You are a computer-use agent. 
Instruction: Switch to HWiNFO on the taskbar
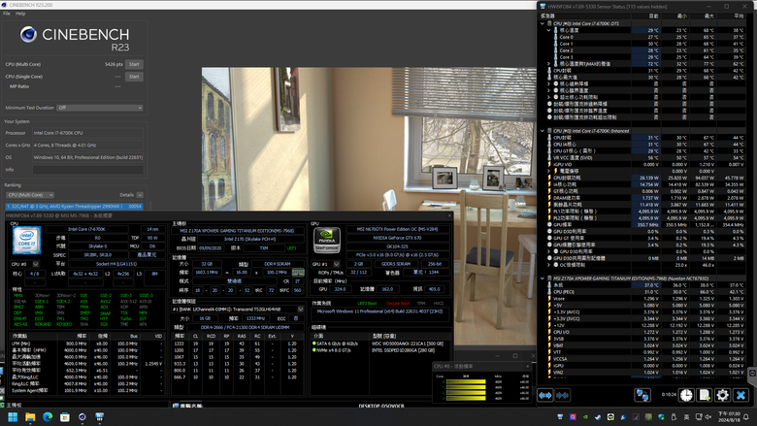[x=99, y=417]
